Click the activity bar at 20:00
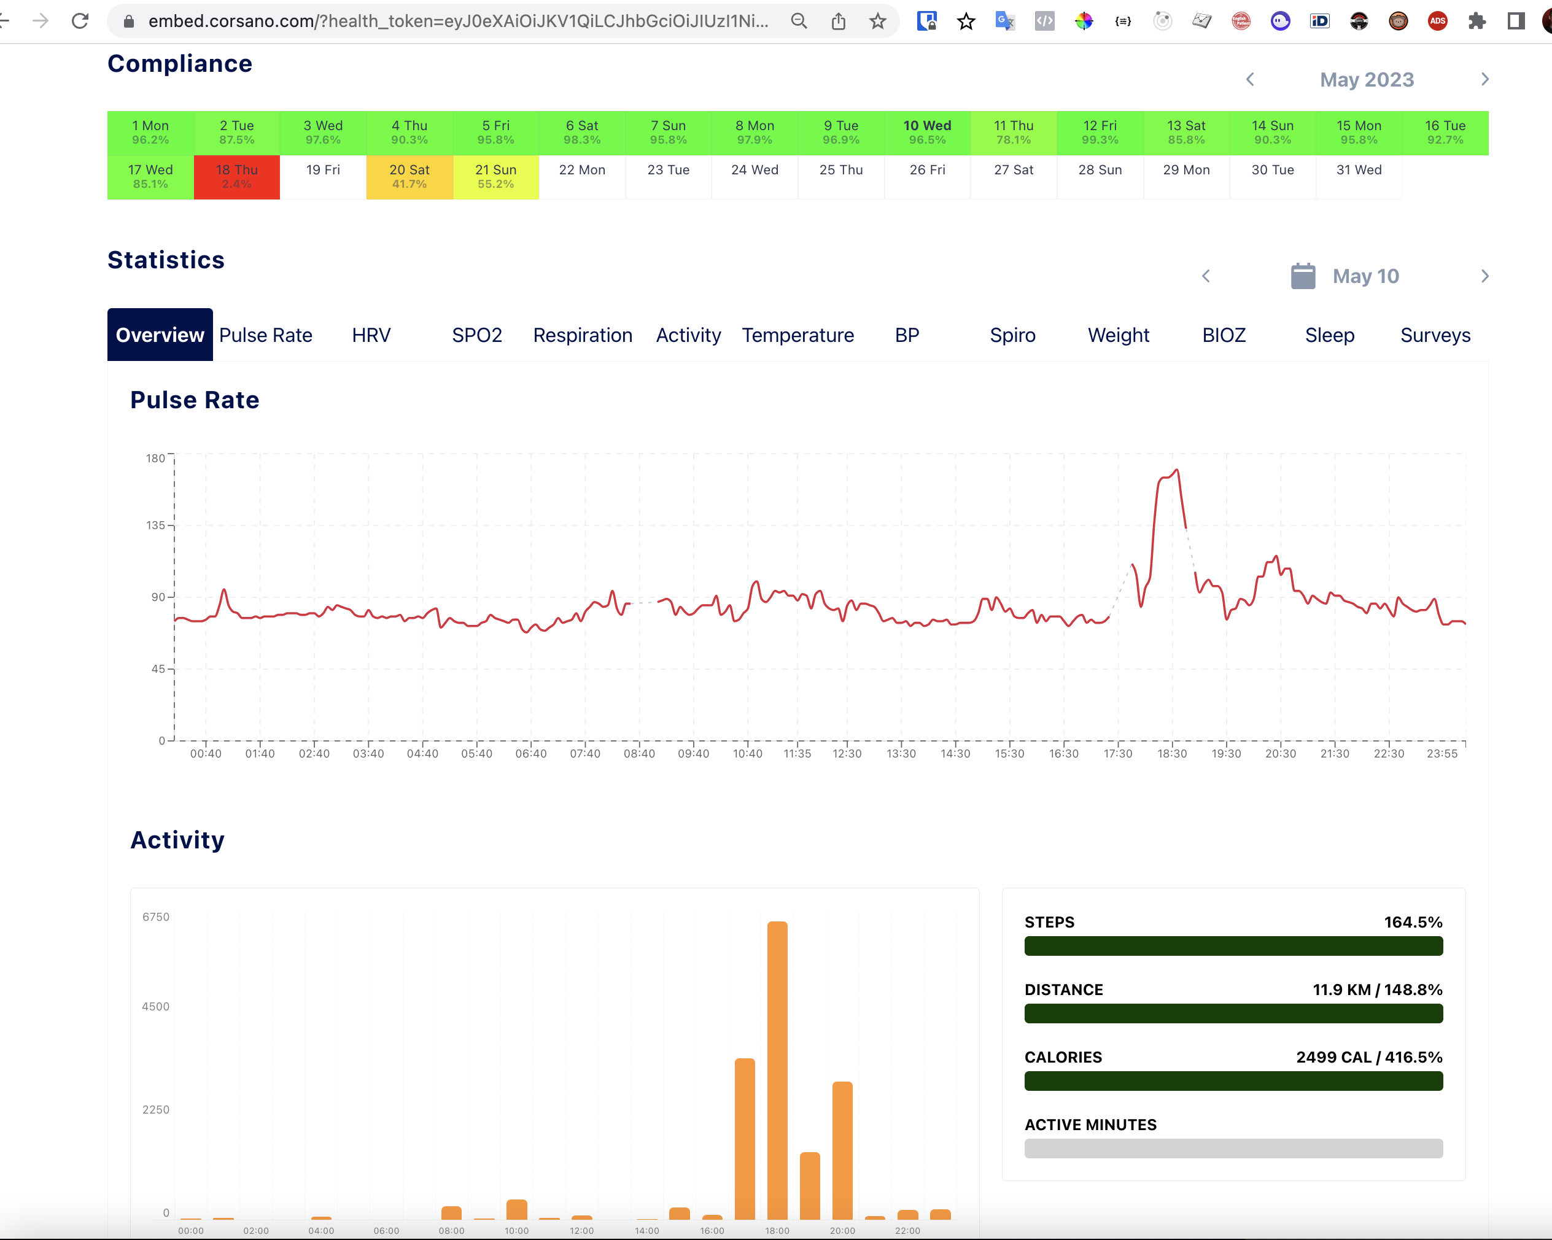This screenshot has width=1552, height=1240. (842, 1150)
